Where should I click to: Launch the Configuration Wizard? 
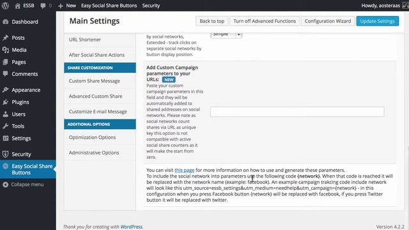(x=328, y=21)
